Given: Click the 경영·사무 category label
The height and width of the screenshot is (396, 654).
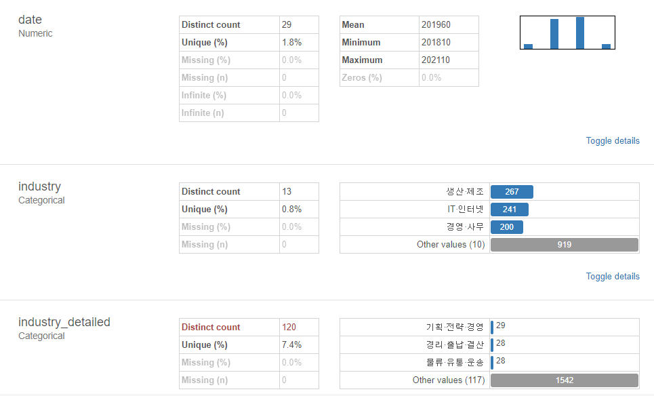Looking at the screenshot, I should (x=465, y=227).
